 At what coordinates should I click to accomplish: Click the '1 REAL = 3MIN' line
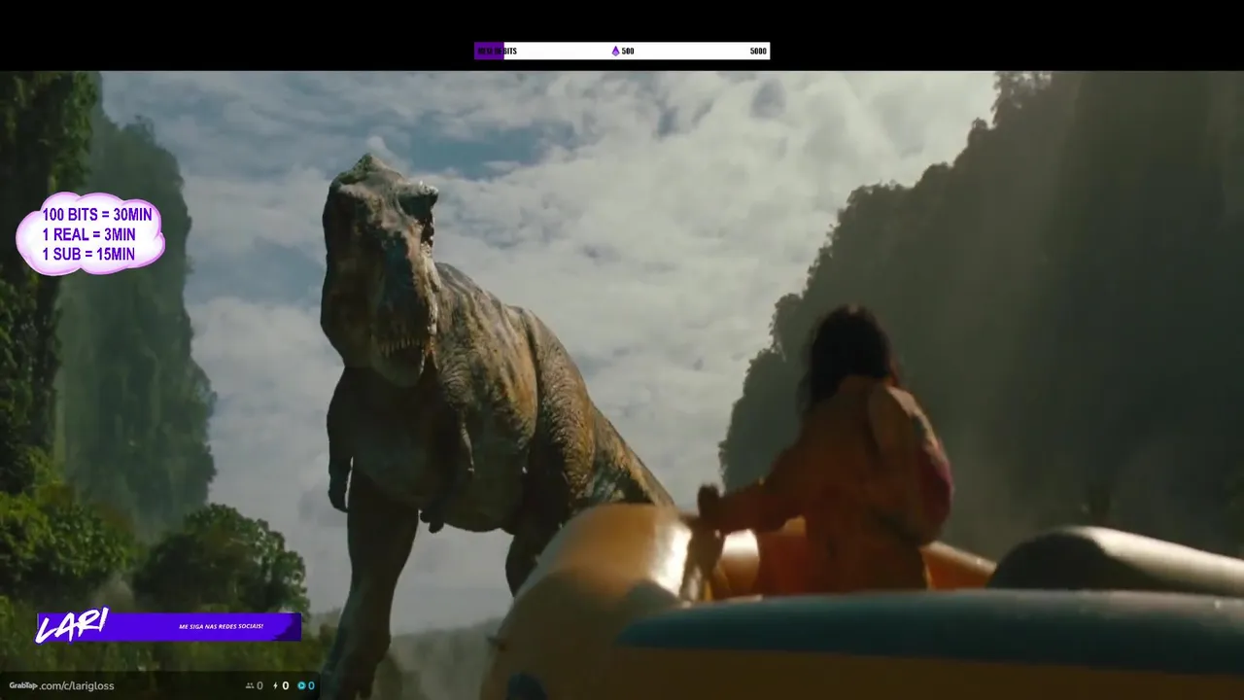[88, 234]
